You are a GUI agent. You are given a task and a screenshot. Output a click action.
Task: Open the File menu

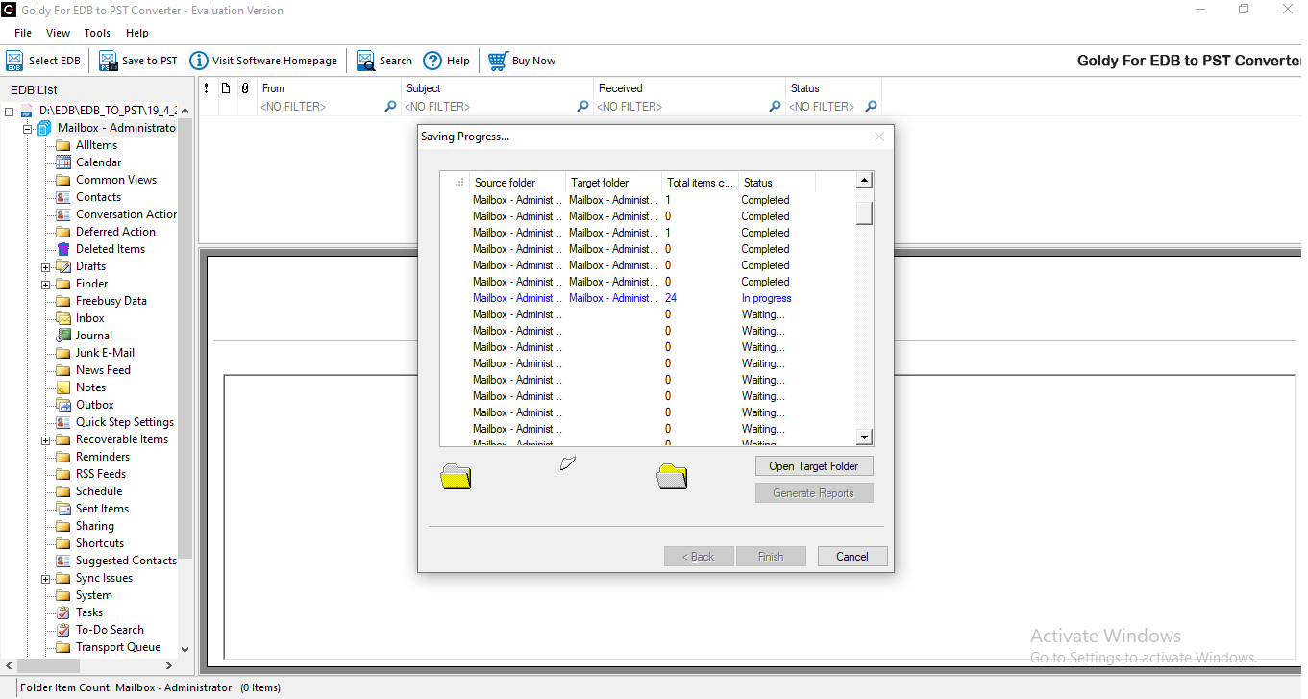click(x=23, y=33)
